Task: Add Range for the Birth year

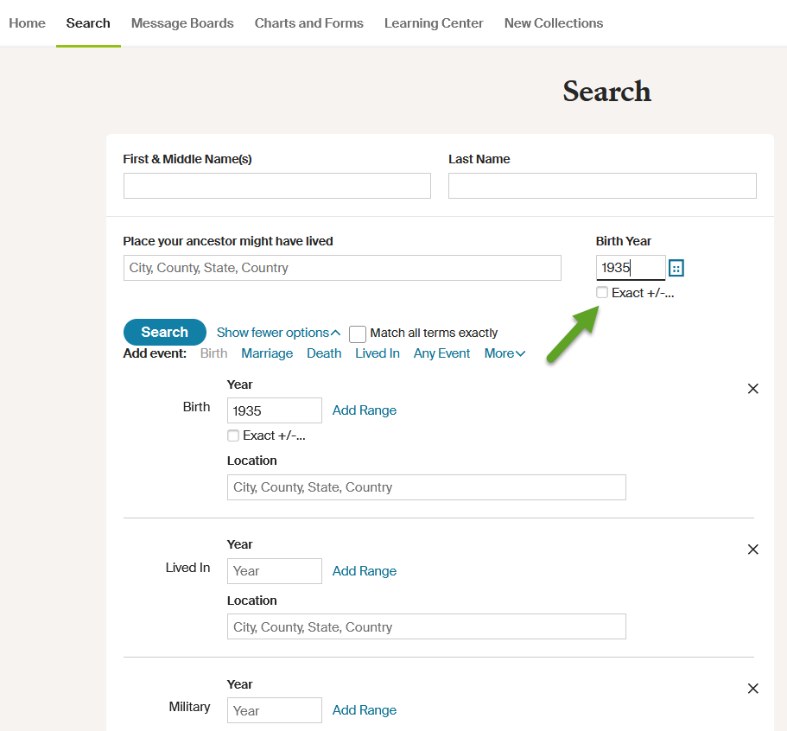Action: click(365, 410)
